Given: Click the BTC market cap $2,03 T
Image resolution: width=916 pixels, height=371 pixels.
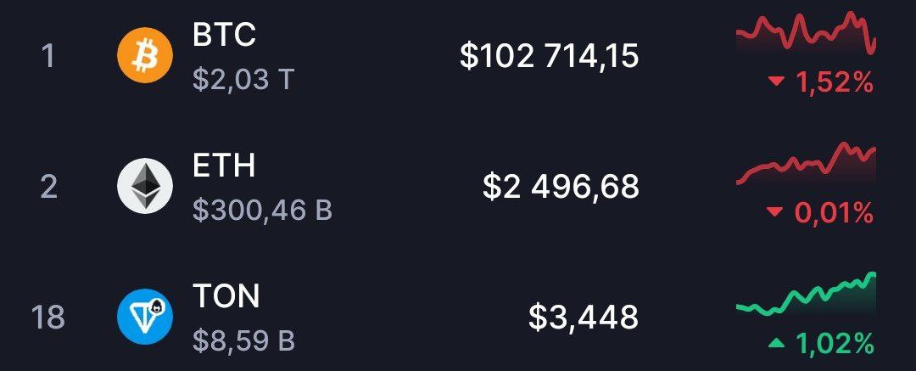Looking at the screenshot, I should [243, 80].
